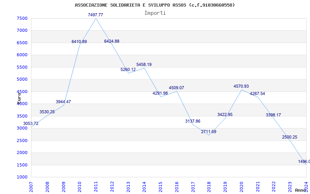Click data label 3398.17
The image size is (310, 194).
(273, 115)
